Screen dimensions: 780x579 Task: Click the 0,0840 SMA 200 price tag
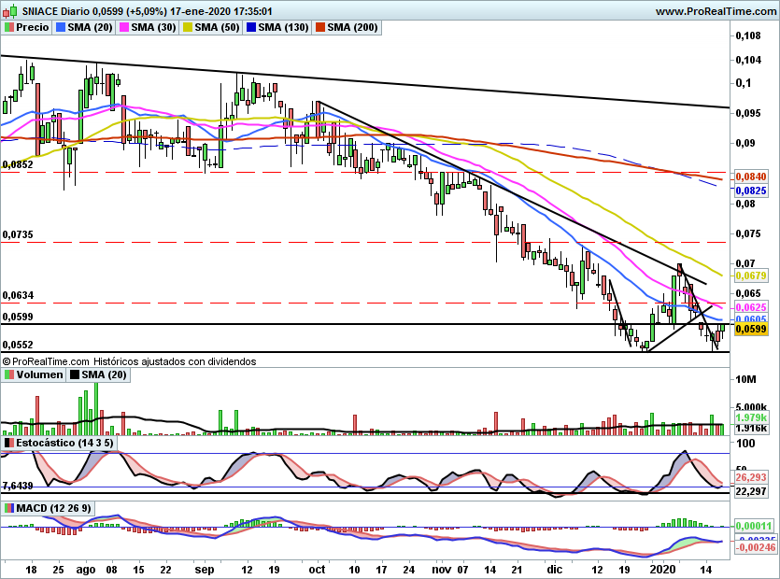click(x=750, y=177)
